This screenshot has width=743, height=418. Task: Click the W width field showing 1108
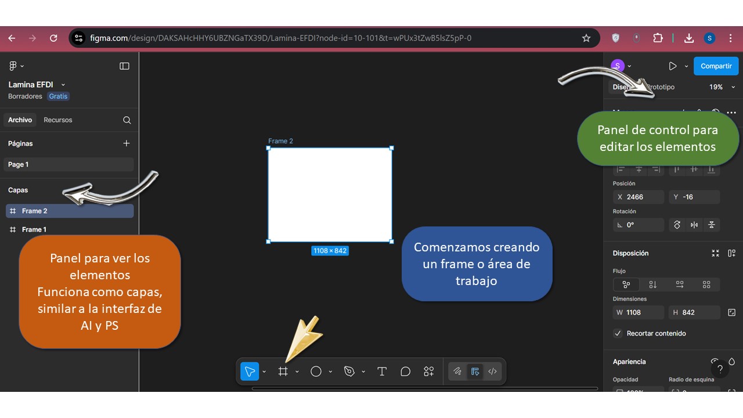(639, 312)
